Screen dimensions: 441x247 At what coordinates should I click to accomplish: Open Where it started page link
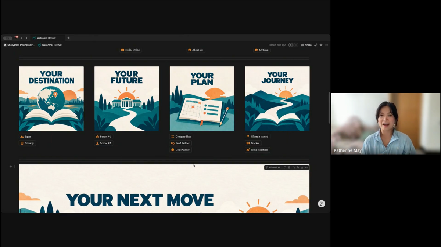click(x=258, y=137)
